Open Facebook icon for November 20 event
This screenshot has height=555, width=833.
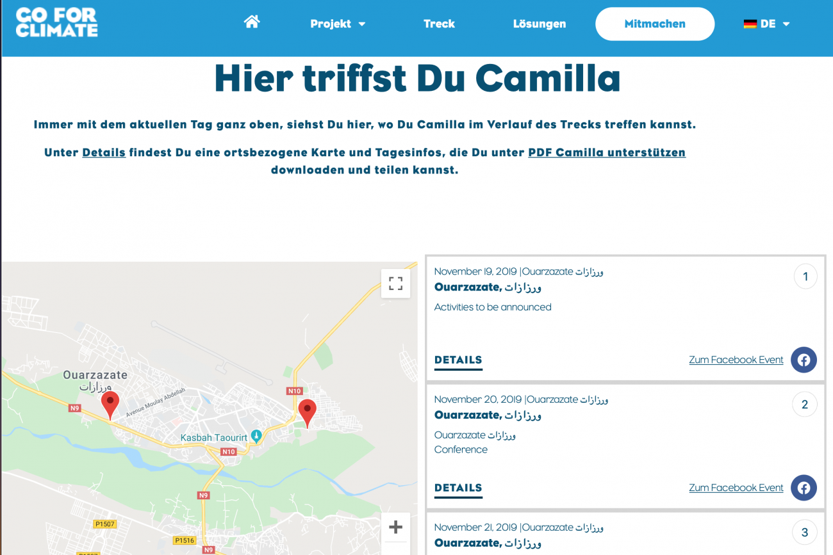point(804,488)
